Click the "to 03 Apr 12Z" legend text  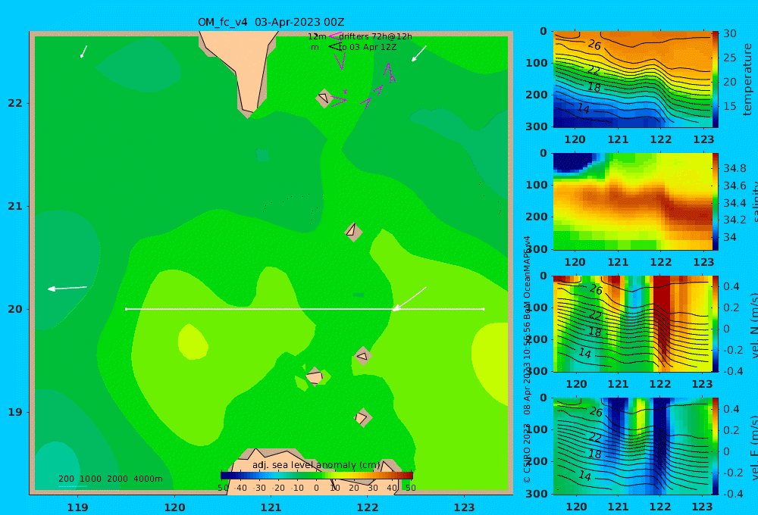coord(368,48)
